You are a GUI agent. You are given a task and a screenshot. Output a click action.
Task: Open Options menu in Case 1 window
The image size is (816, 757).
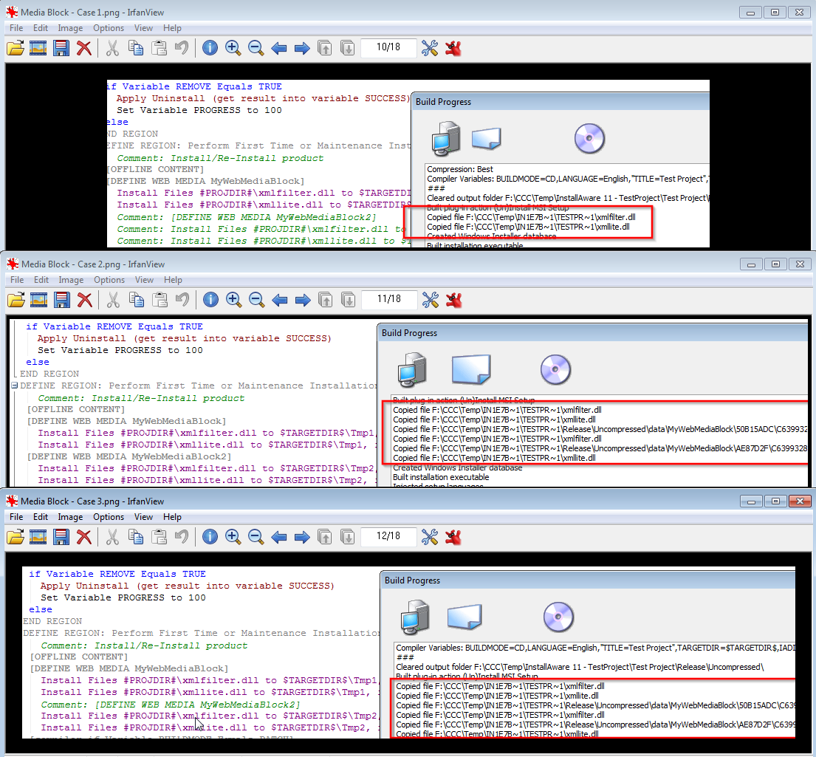[109, 28]
